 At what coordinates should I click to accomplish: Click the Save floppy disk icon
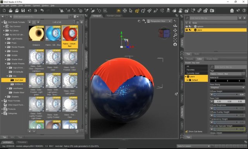[23, 10]
